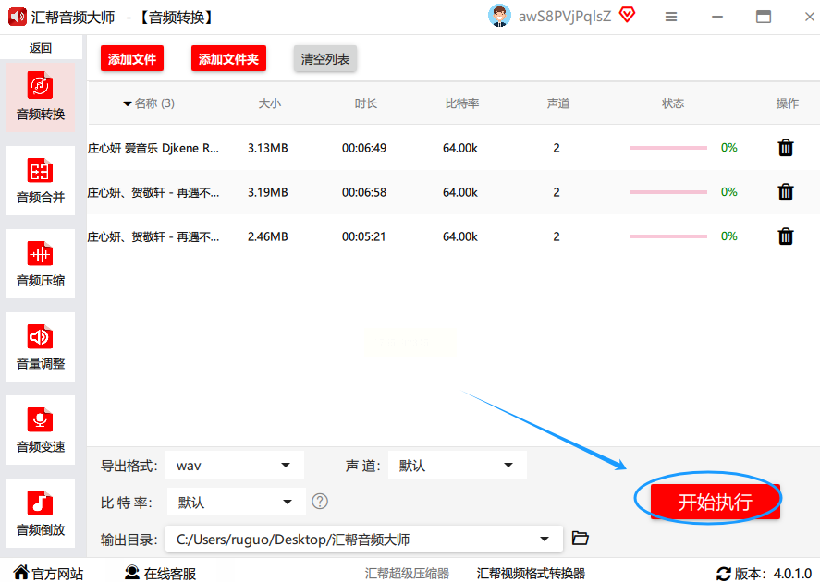Open the 音频变速 tool
820x582 pixels.
41,430
